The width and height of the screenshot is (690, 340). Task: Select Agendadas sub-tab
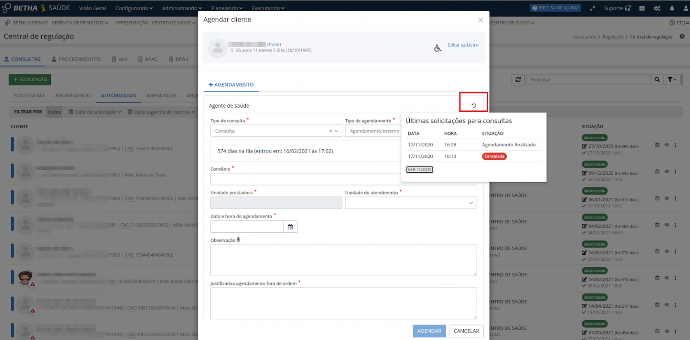(x=161, y=96)
